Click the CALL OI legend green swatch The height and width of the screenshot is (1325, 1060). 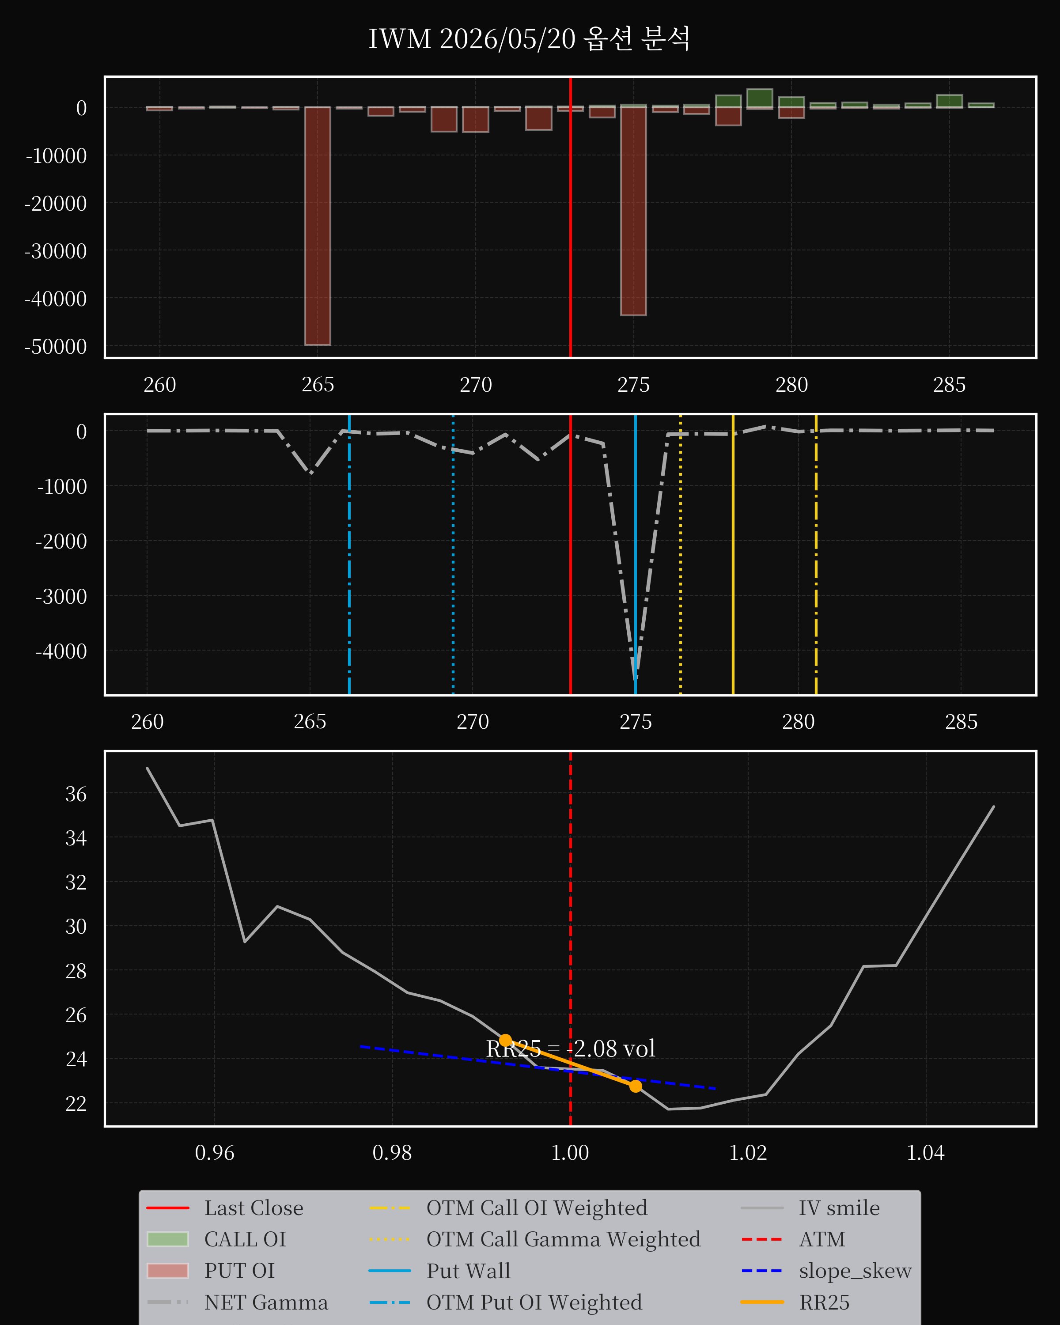tap(168, 1239)
